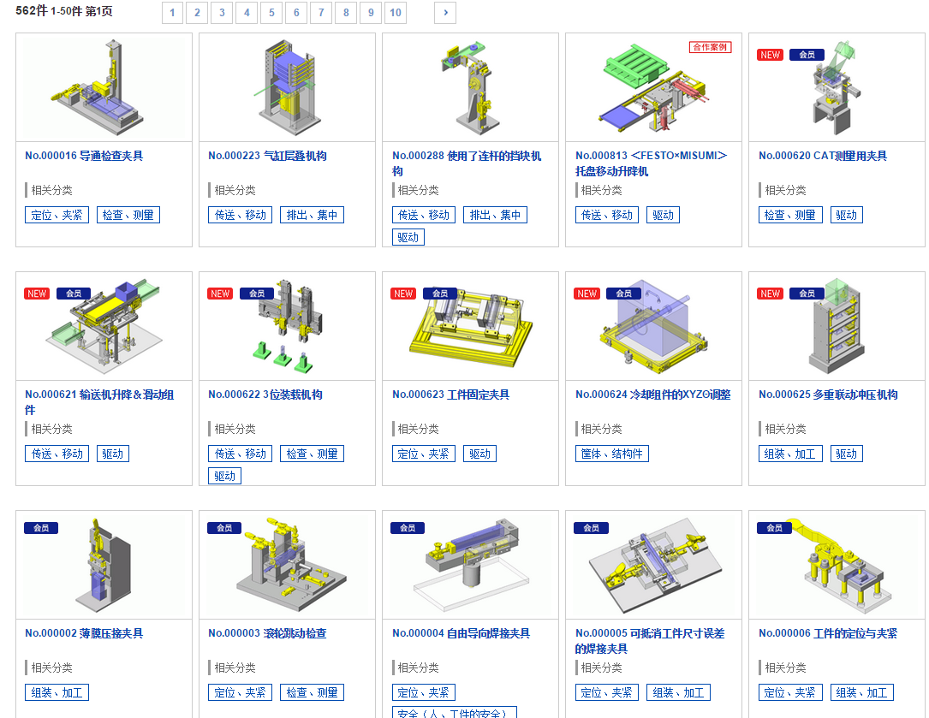The width and height of the screenshot is (929, 718).
Task: Click 组装、加工 tag under 薄膜压接夹具
Action: (57, 692)
